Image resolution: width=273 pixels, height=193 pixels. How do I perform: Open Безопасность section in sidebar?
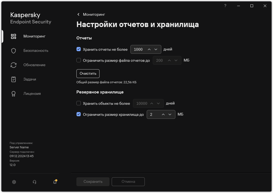[36, 51]
